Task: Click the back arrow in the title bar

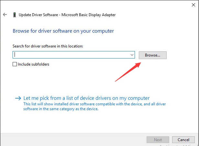Action: [5, 15]
